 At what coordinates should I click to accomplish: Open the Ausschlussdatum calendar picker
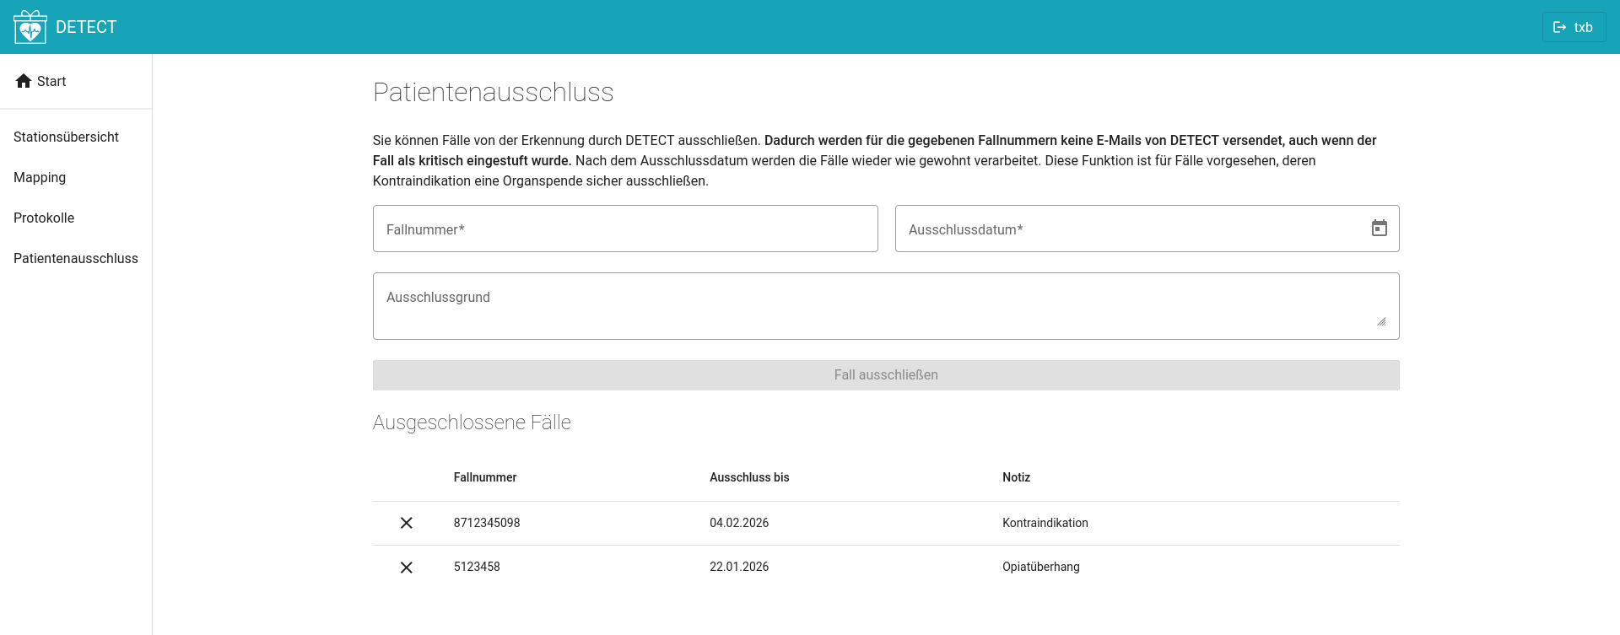click(1379, 228)
